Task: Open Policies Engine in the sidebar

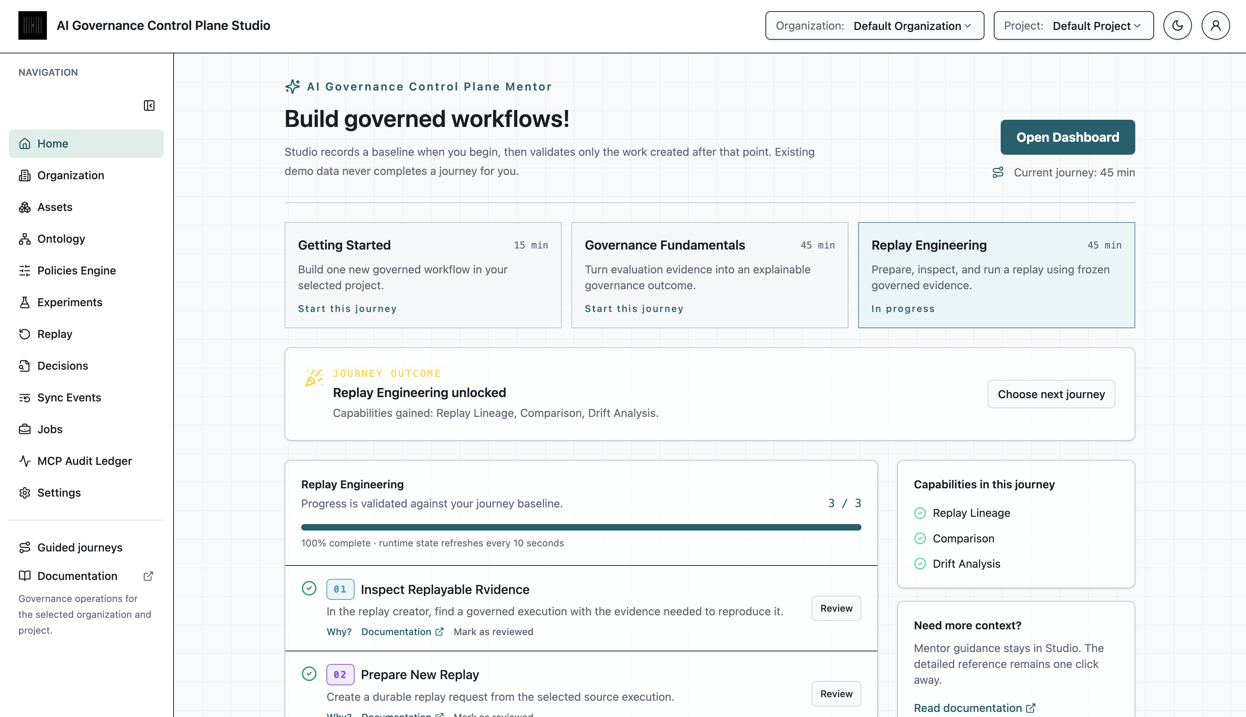Action: (x=86, y=271)
